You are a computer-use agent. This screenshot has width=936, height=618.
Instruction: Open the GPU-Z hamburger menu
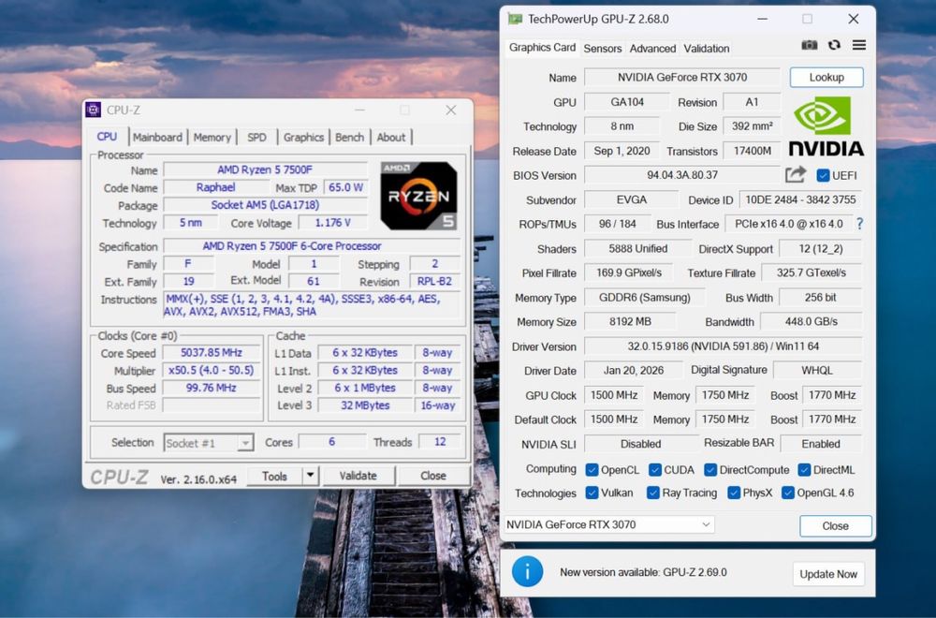click(859, 45)
